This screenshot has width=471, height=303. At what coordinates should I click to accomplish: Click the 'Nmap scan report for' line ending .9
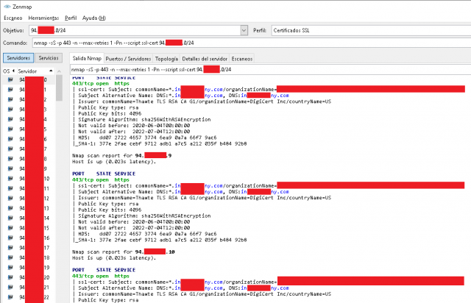coord(122,156)
